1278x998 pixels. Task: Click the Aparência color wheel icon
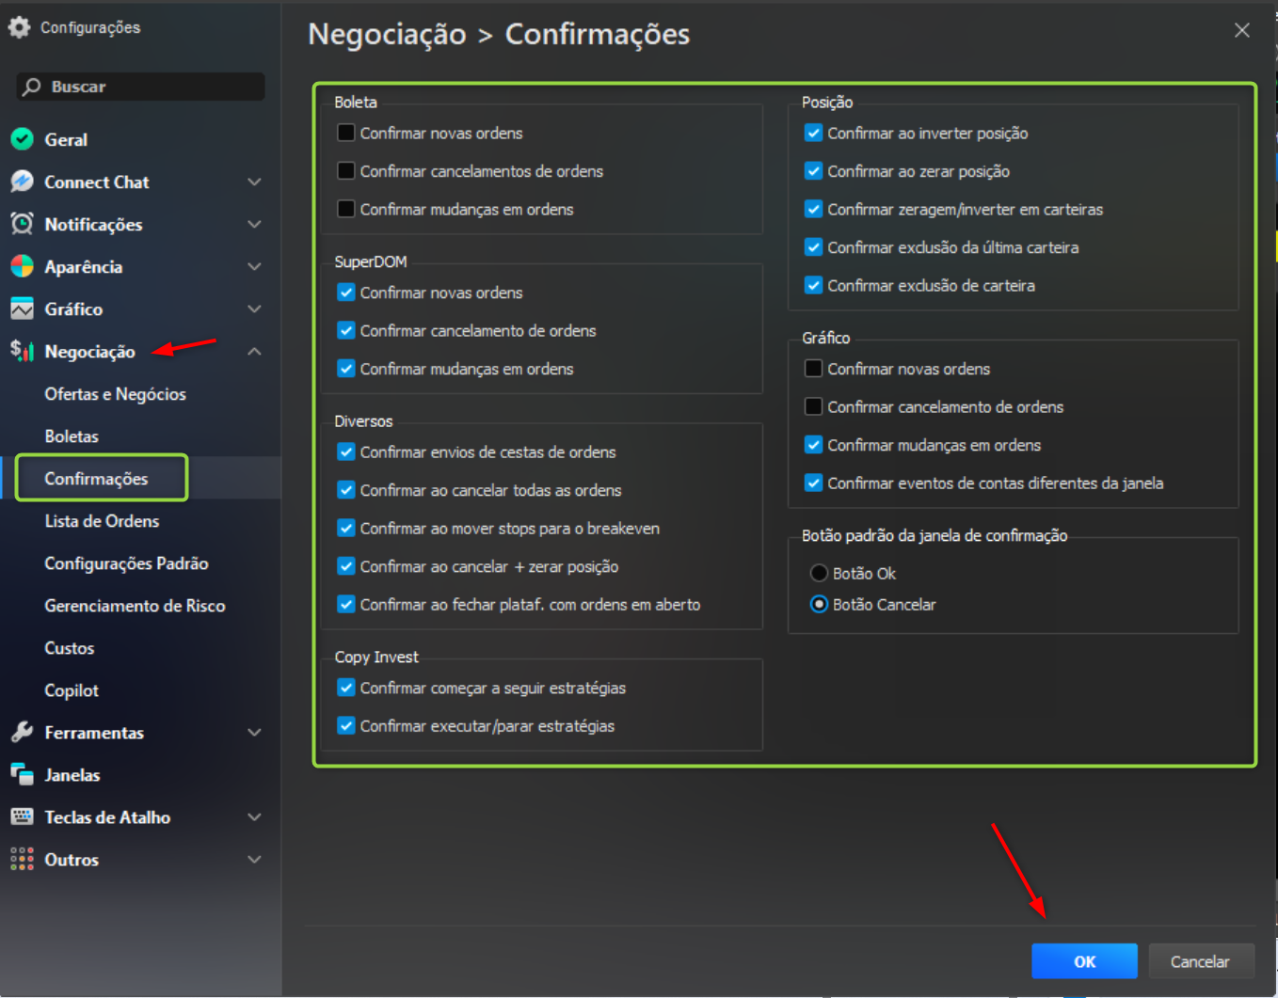pos(22,266)
